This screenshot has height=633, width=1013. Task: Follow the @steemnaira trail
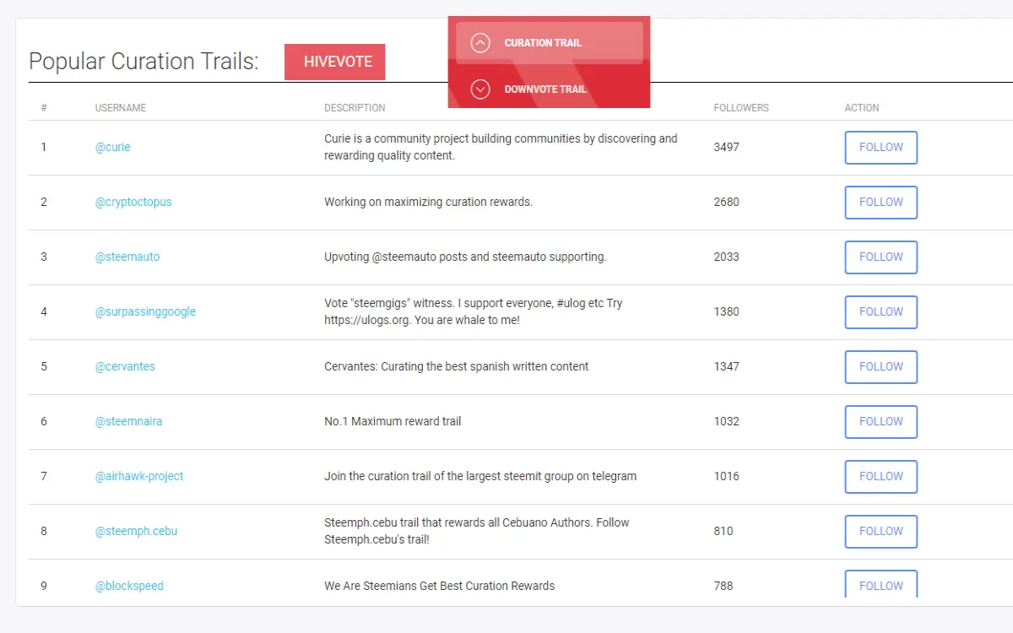pyautogui.click(x=881, y=422)
